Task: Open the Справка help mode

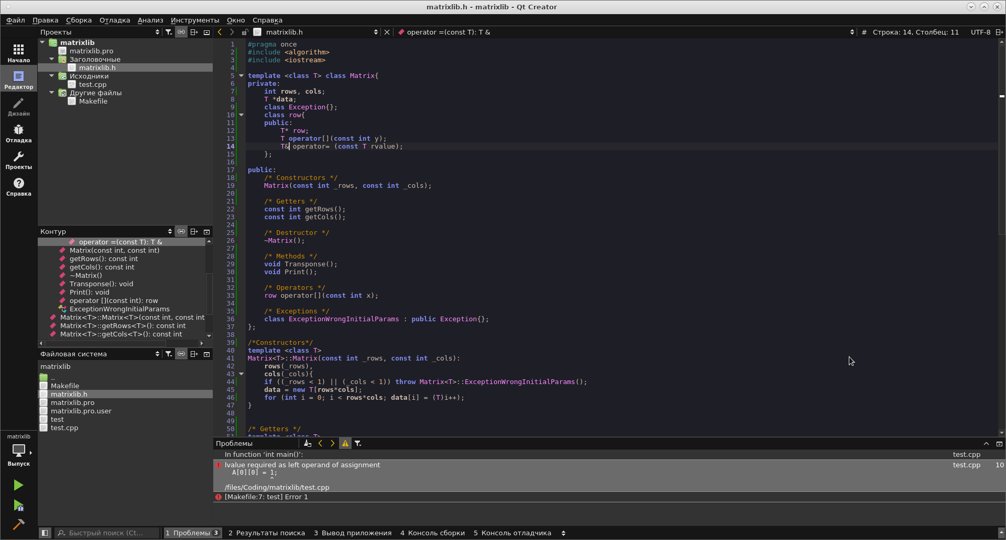Action: [18, 186]
